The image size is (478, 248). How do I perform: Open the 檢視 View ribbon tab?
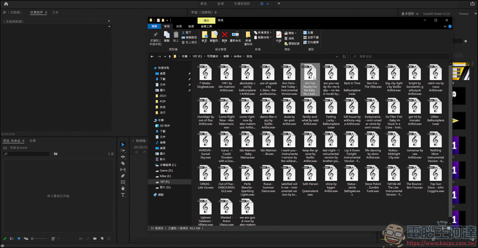[191, 26]
